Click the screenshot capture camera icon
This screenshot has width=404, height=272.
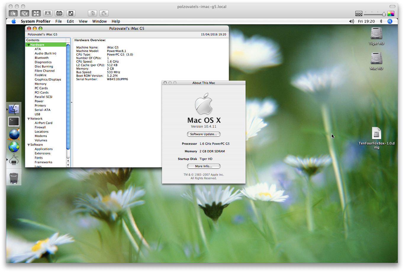59,13
